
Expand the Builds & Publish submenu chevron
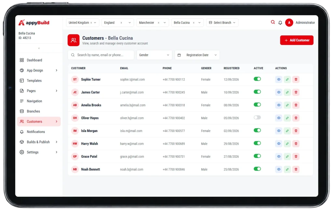point(57,142)
